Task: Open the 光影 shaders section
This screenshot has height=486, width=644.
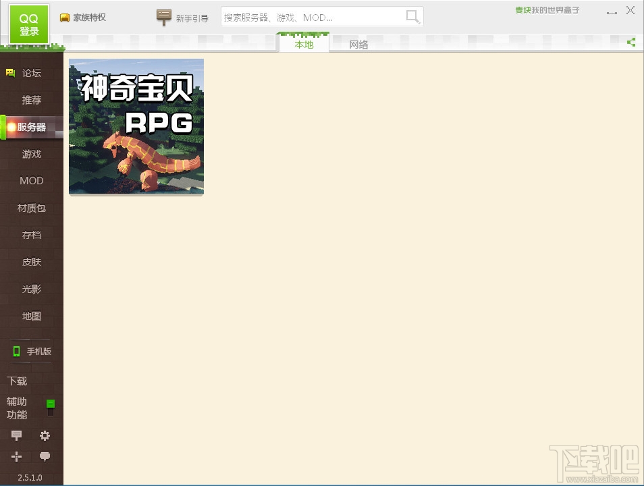Action: pyautogui.click(x=30, y=289)
